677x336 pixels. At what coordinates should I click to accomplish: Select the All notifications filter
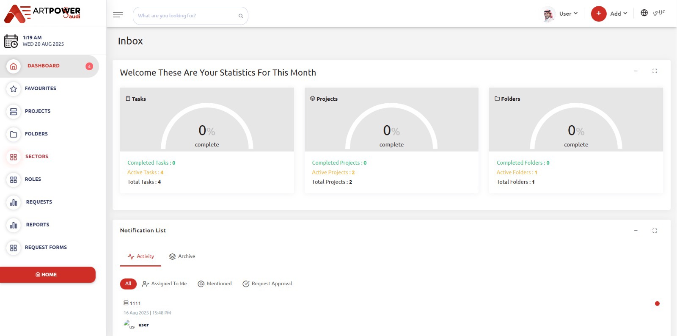128,284
